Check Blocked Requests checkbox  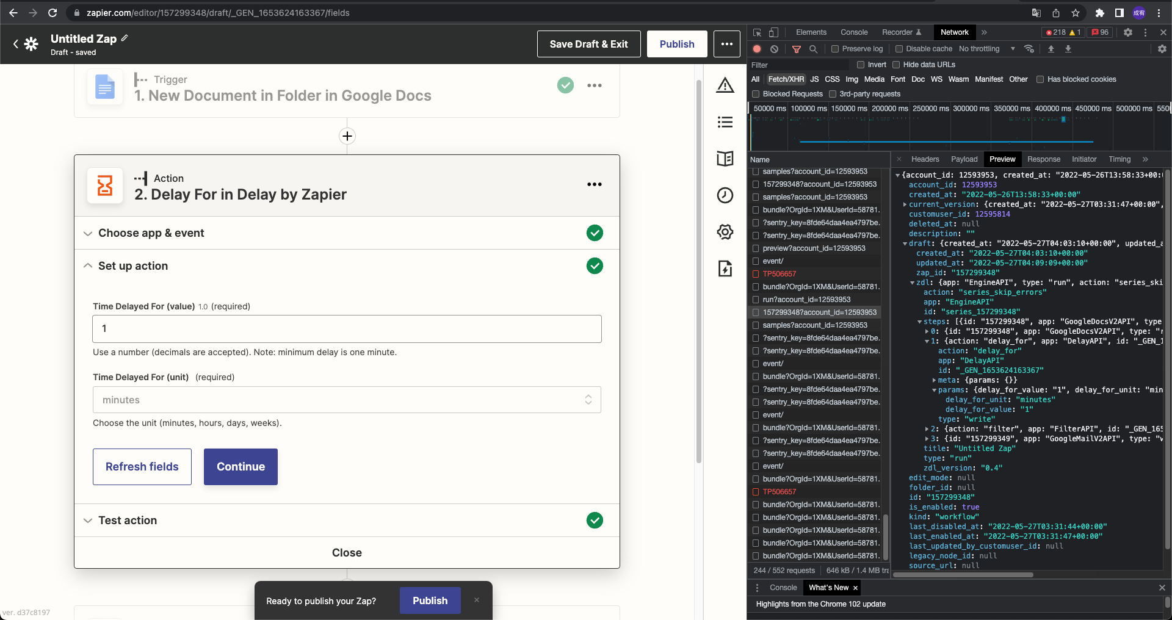(756, 94)
